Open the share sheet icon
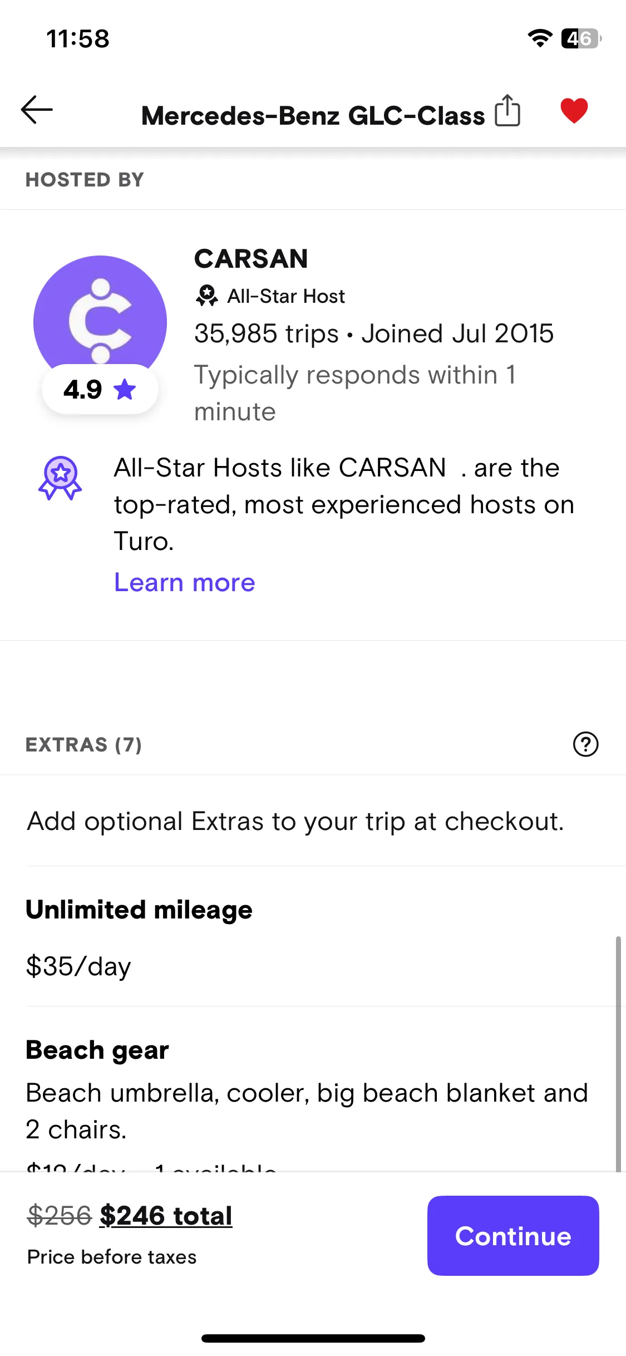This screenshot has height=1356, width=626. [507, 110]
